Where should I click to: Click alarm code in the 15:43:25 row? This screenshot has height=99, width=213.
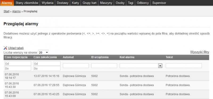point(137,94)
